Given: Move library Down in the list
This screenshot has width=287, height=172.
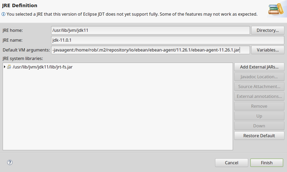Looking at the screenshot, I should [x=259, y=126].
